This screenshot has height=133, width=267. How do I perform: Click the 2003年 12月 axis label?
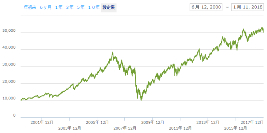pyautogui.click(x=69, y=128)
